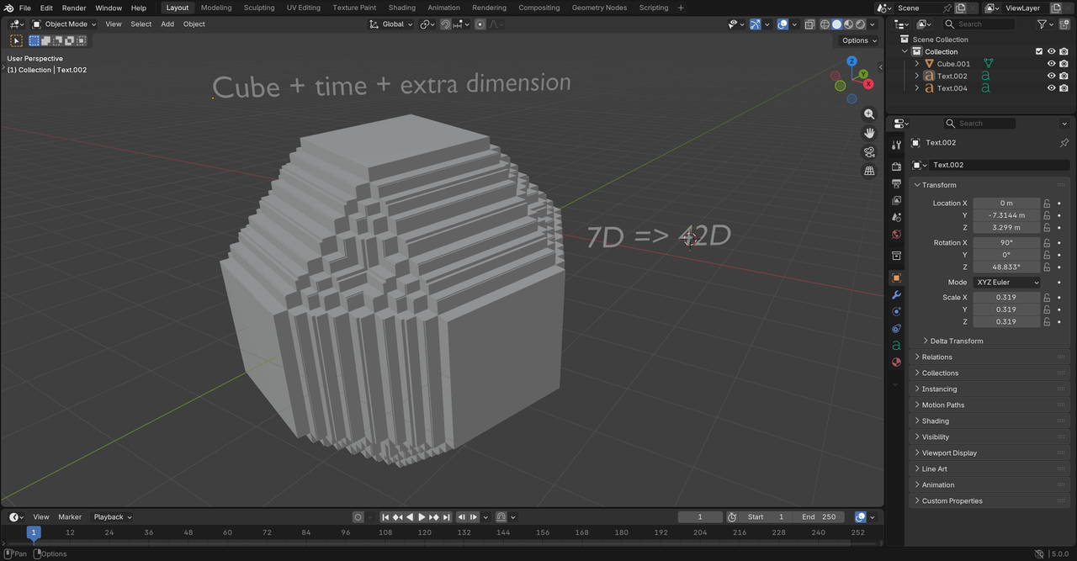Expand the Delta Transform section
Screen dimensions: 1077x561
click(x=957, y=341)
